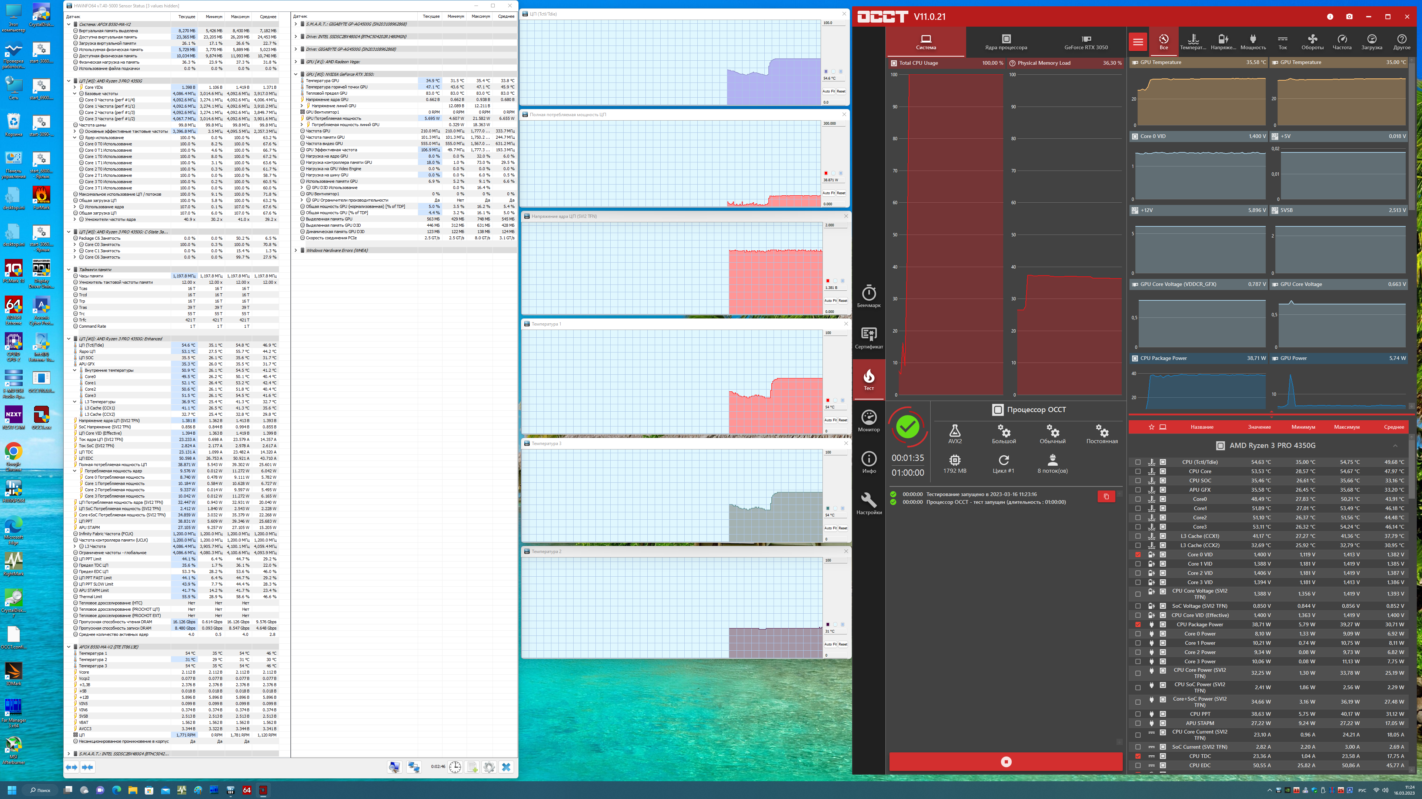Uncheck the CPU Package Power checkbox
Viewport: 1422px width, 799px height.
click(x=1138, y=625)
